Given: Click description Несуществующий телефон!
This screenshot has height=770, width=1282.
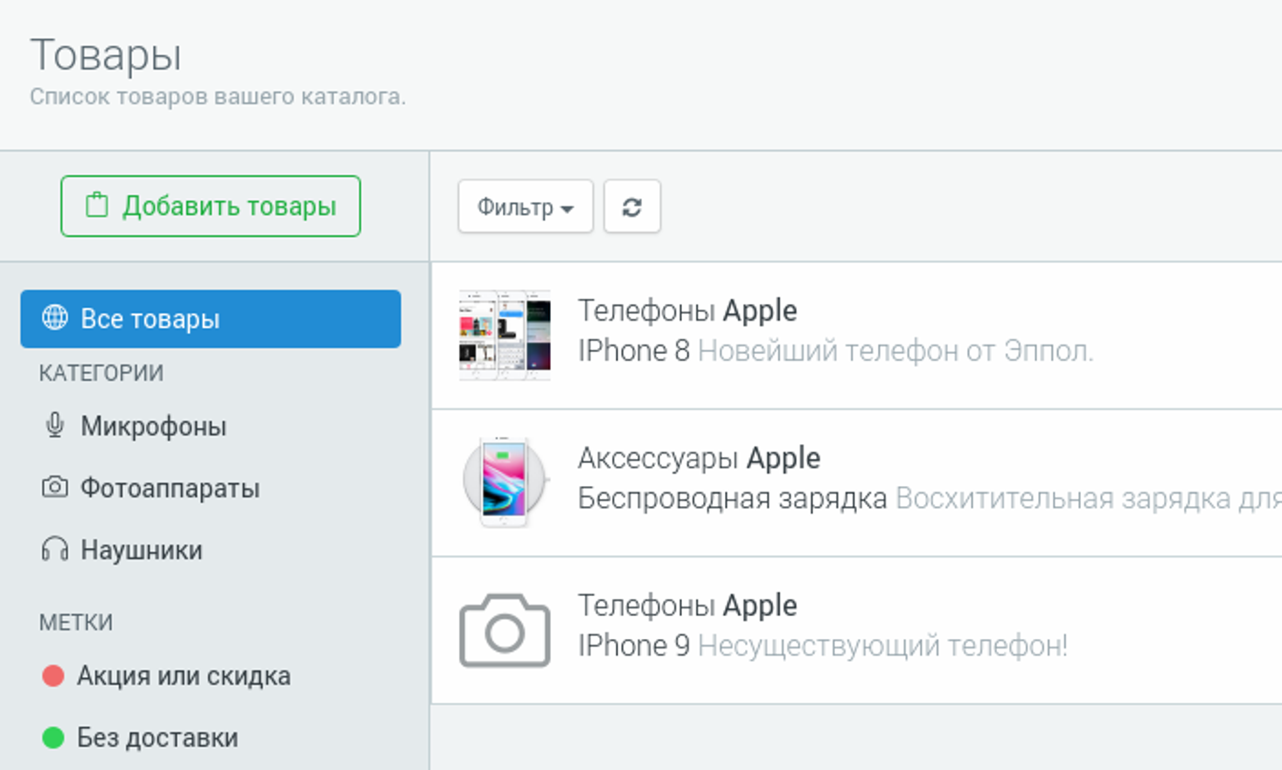Looking at the screenshot, I should (882, 646).
